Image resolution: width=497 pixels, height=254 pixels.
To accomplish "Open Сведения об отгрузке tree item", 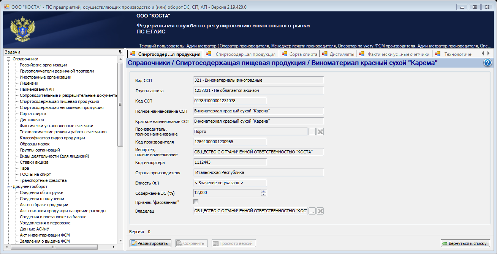I will click(42, 192).
